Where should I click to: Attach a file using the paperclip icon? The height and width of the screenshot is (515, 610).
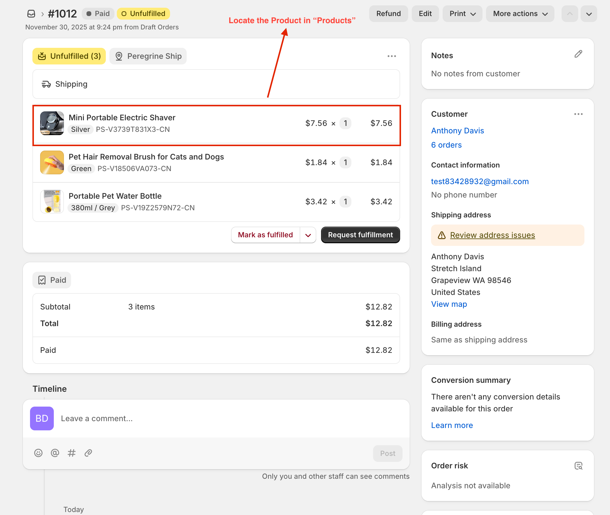point(88,453)
